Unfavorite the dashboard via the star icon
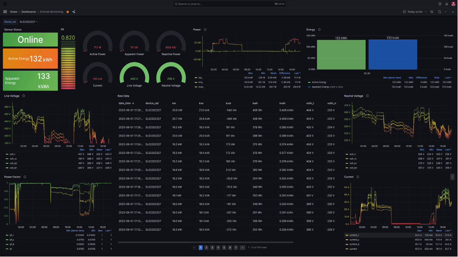This screenshot has height=257, width=458. [x=67, y=12]
